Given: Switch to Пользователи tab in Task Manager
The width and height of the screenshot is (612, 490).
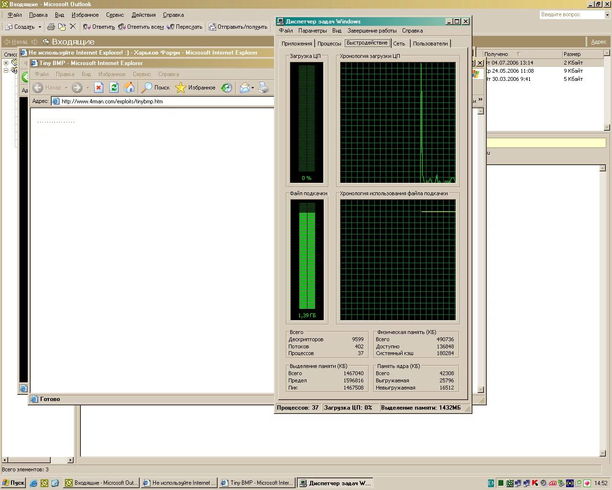Looking at the screenshot, I should coord(430,44).
